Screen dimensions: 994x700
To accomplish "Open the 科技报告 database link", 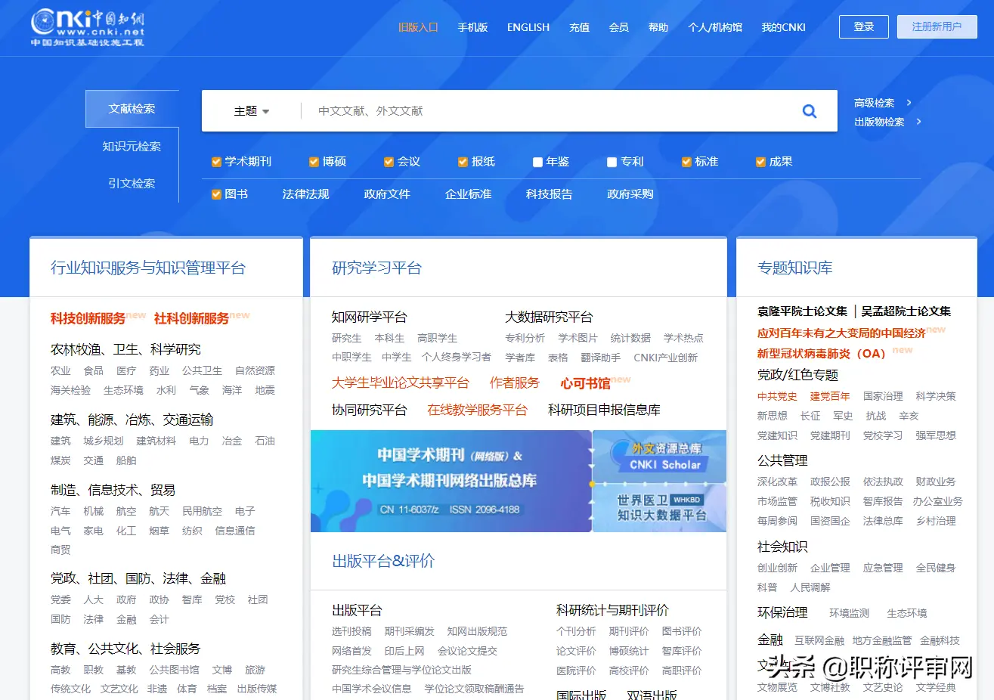I will click(550, 194).
